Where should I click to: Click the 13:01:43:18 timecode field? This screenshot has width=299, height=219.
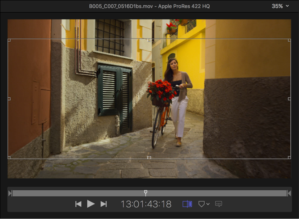[146, 204]
